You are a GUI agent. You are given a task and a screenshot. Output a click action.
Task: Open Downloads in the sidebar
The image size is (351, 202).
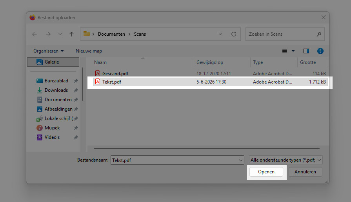pyautogui.click(x=56, y=90)
